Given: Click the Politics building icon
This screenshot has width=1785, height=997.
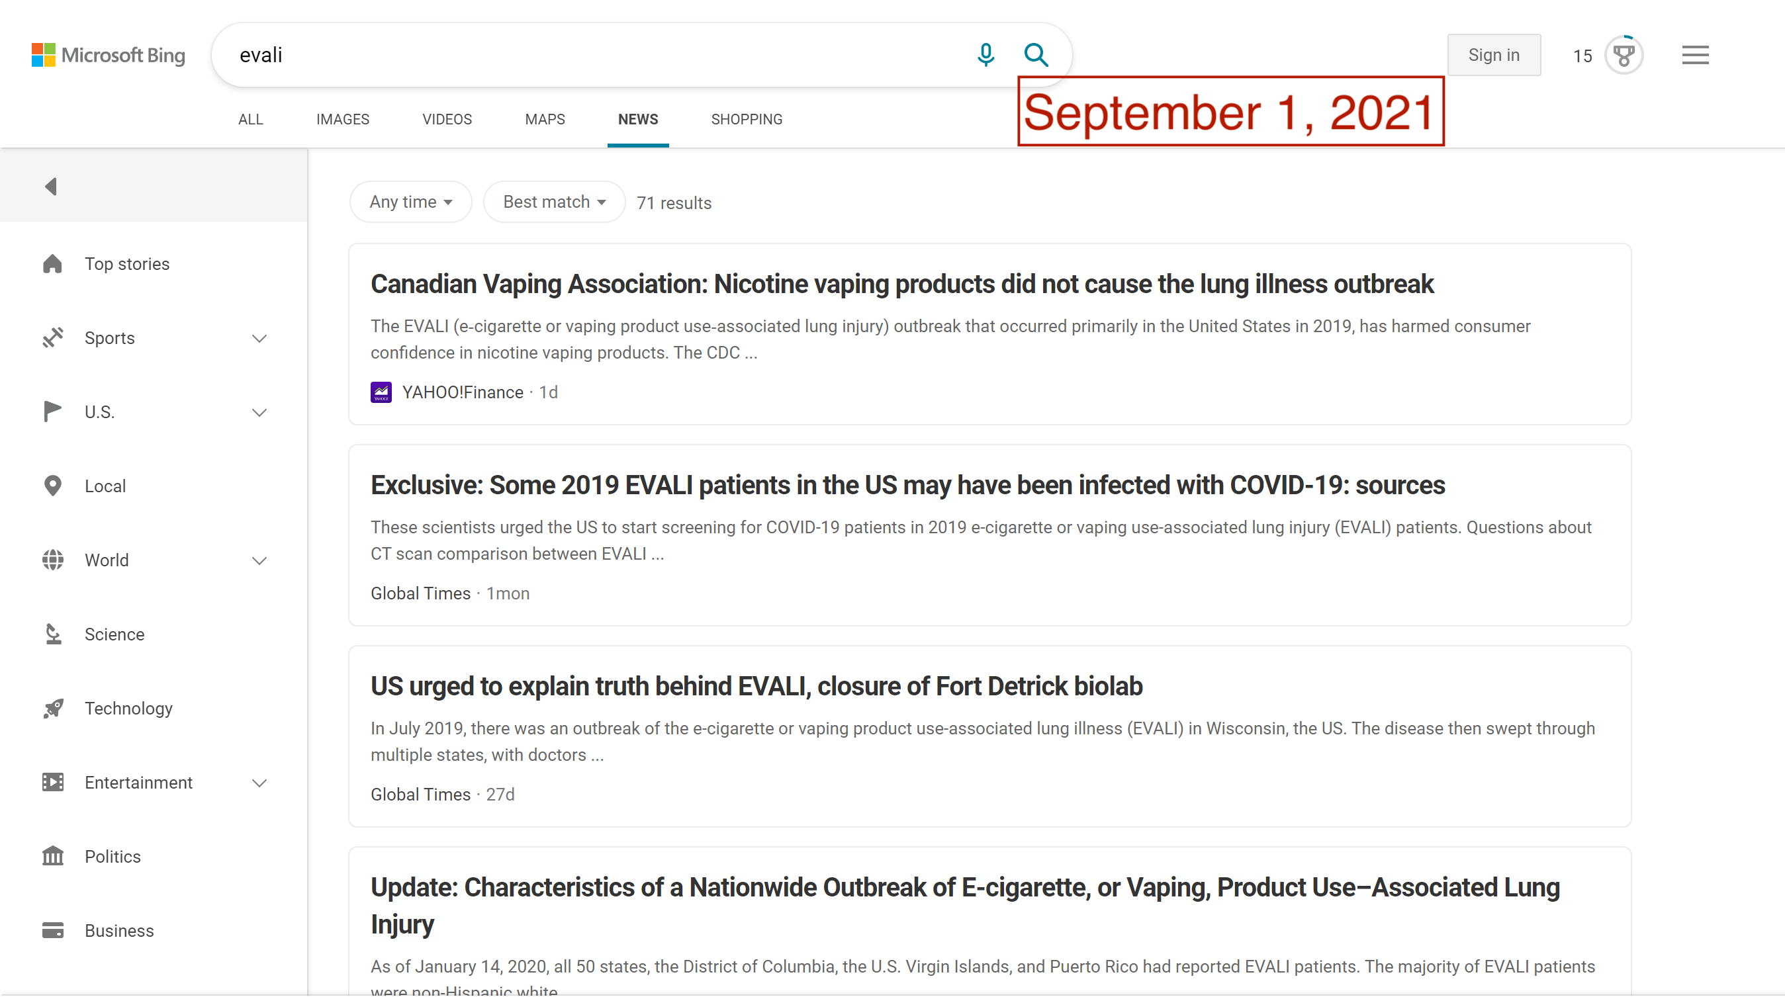Looking at the screenshot, I should [53, 856].
